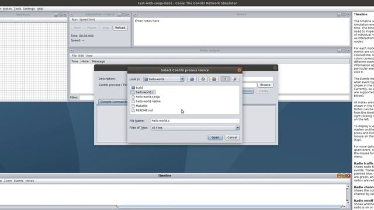Open the Motes menu in Timeline window
The image size is (374, 210).
(30, 181)
